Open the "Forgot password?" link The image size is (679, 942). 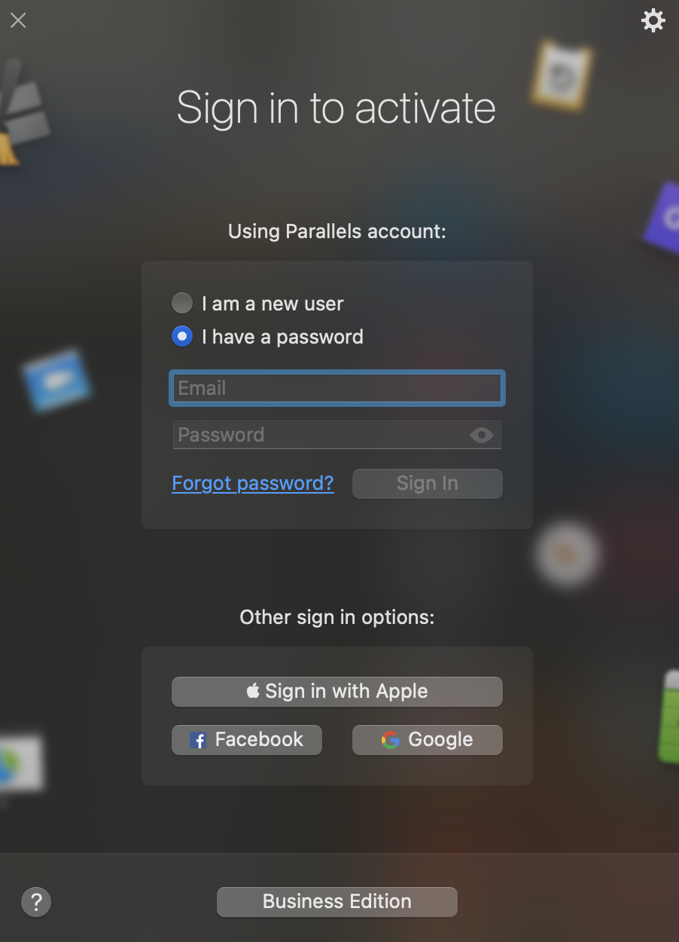tap(253, 483)
